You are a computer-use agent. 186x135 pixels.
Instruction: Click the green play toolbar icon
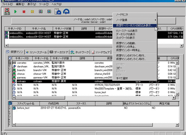point(15,12)
